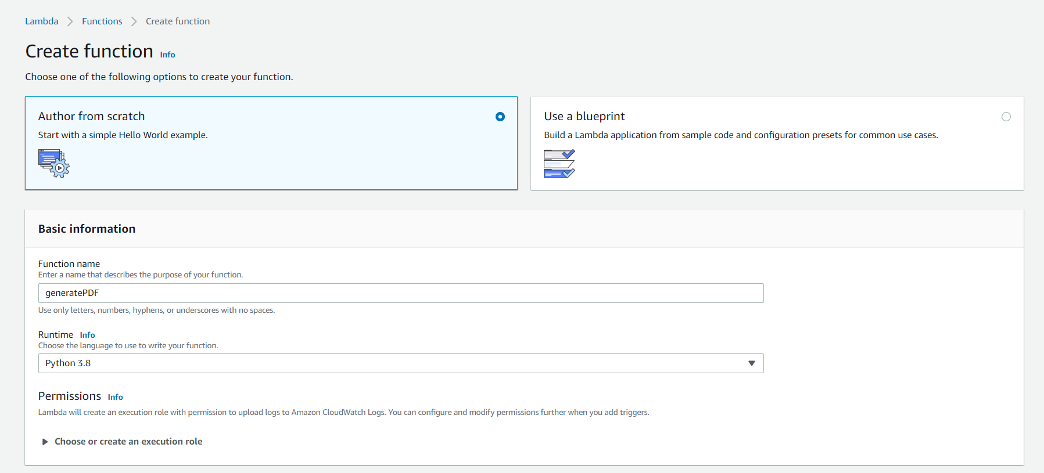Select the Use a blueprint radio button

point(1006,117)
